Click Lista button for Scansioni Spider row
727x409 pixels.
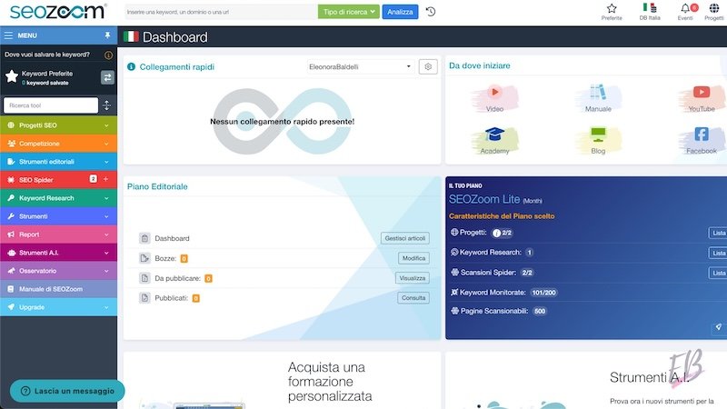(718, 273)
